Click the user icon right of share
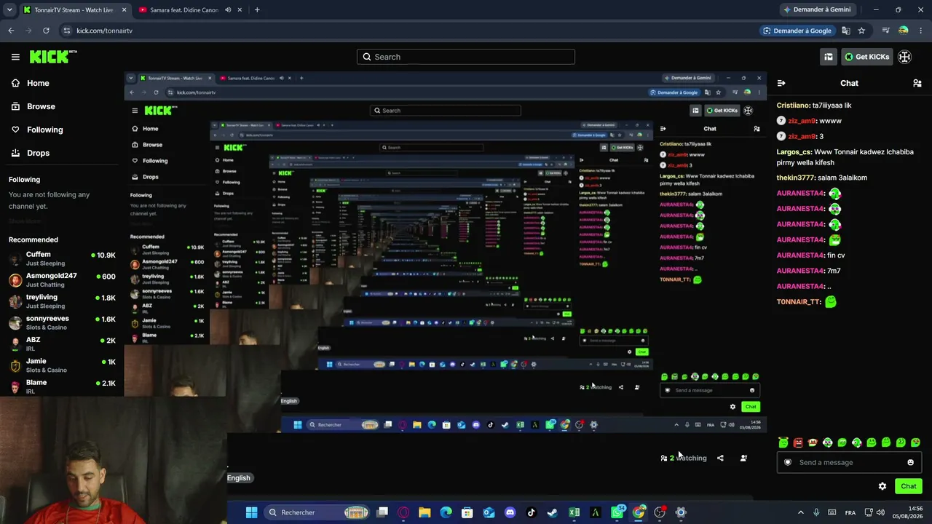Screen dimensions: 932x524 coord(743,458)
